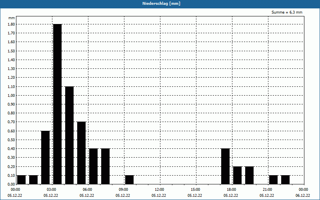Click the 'Summe = 6,3 mm' total label
Screen dimensions: 320x200
pos(287,12)
